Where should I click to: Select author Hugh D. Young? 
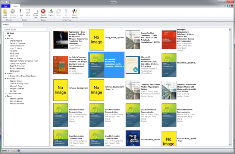point(16,48)
